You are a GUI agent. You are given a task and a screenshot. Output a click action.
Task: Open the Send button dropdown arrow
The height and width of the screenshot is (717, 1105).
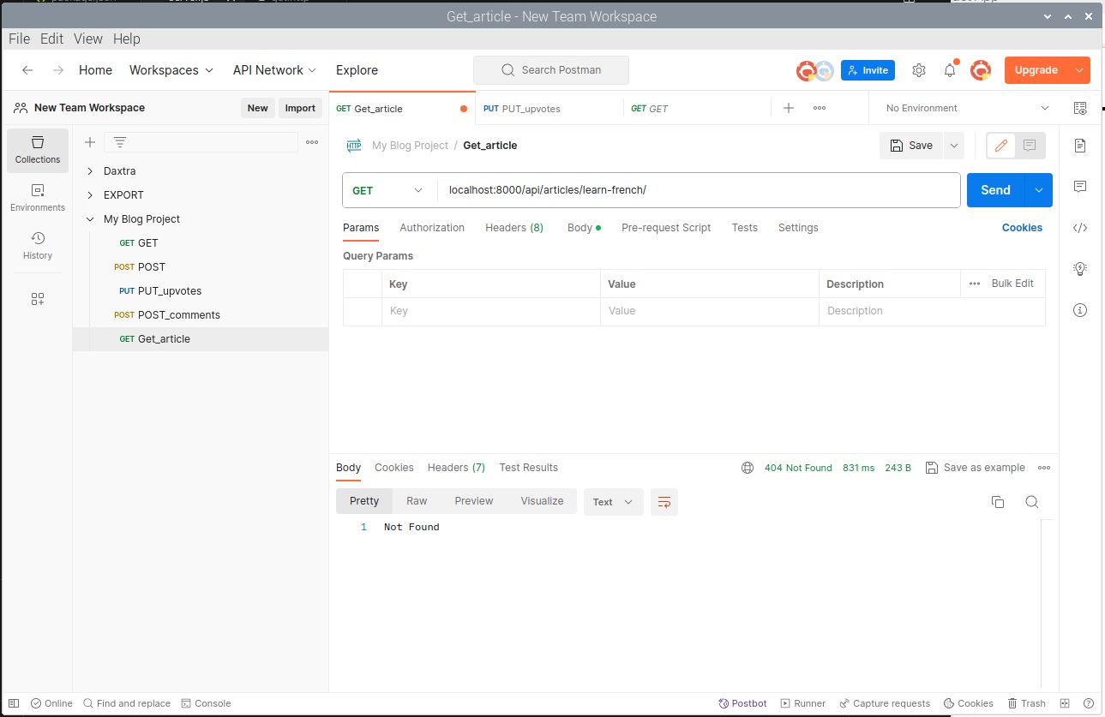[x=1039, y=190]
